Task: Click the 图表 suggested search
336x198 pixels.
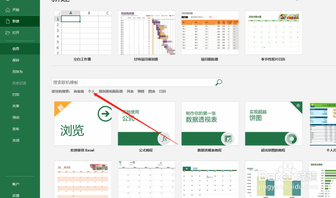Action: pyautogui.click(x=152, y=91)
